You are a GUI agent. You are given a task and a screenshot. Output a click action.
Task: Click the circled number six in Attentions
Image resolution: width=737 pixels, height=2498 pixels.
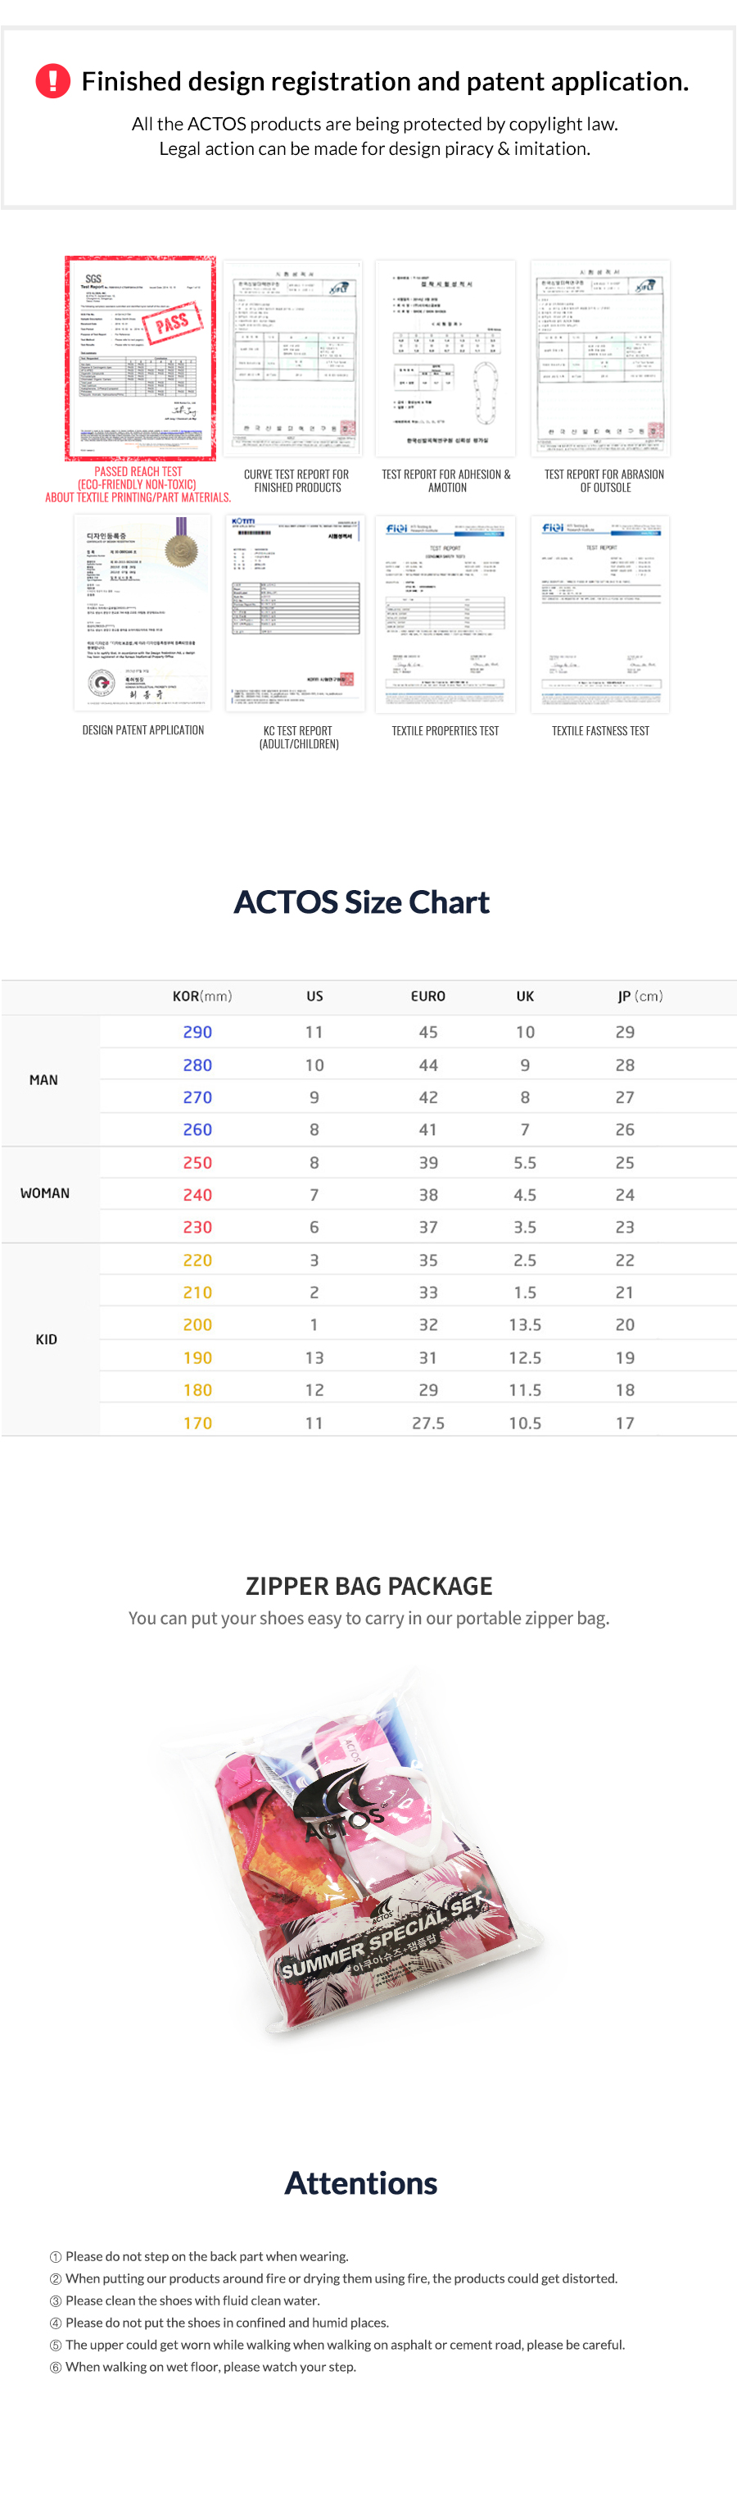point(55,2367)
